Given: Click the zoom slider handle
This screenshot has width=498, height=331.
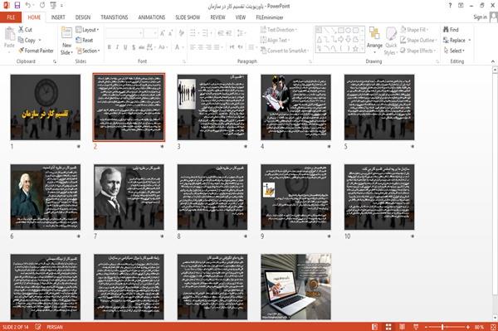Looking at the screenshot, I should pos(442,327).
